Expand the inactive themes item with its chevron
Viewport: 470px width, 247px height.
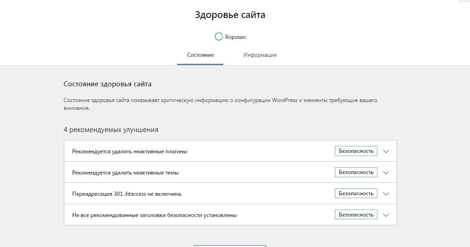(387, 172)
